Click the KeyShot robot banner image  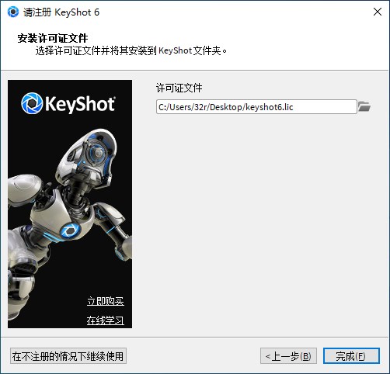tap(70, 204)
